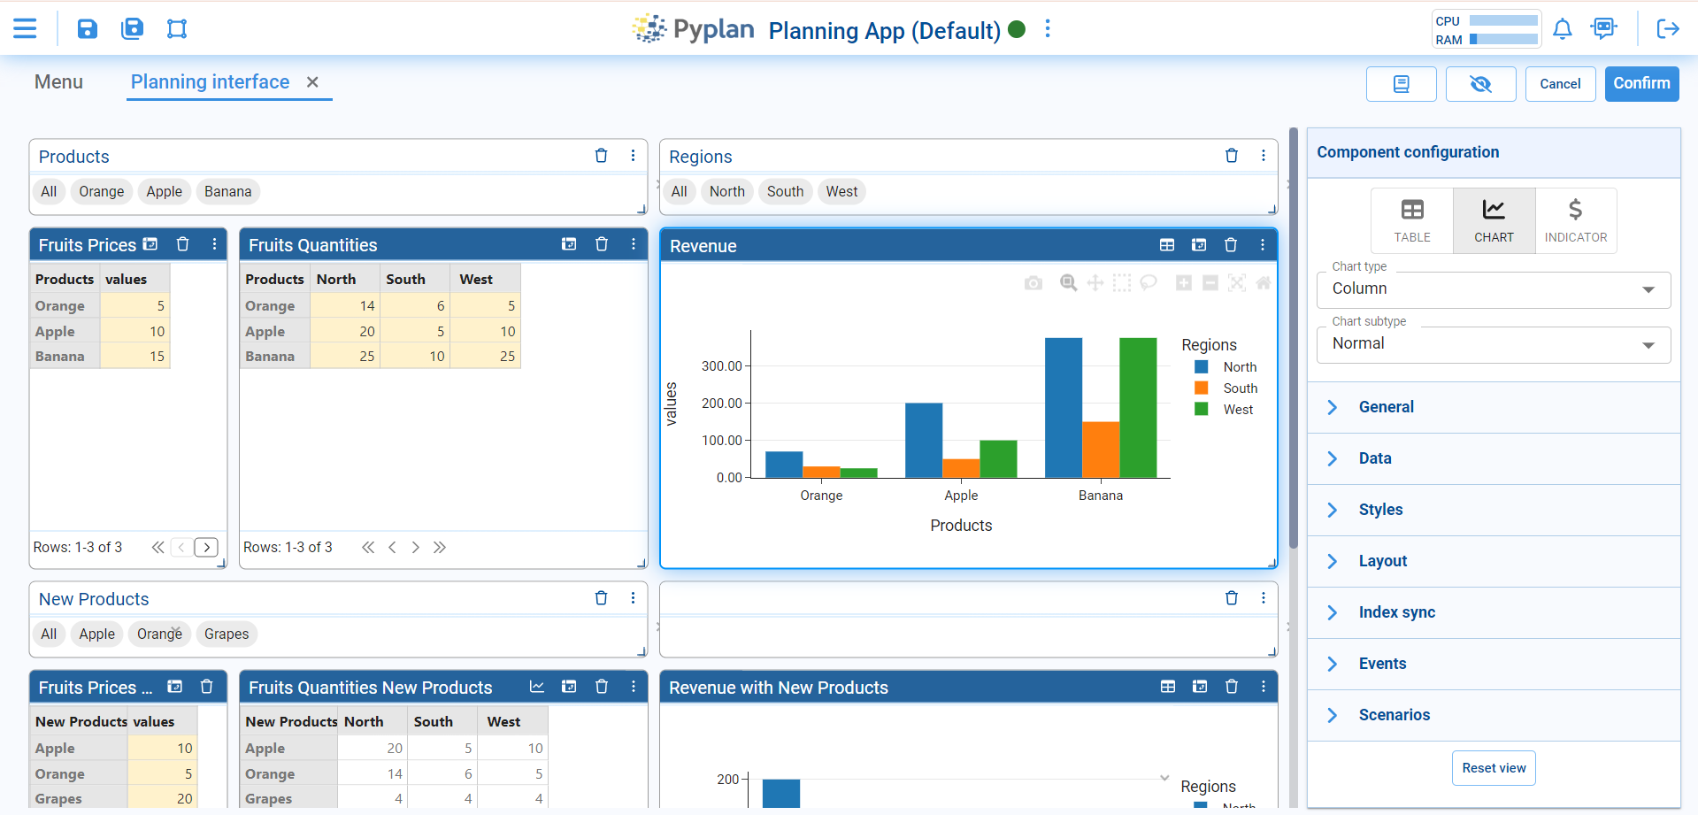Reset Revenue chart axes with home icon
The image size is (1698, 815).
(1264, 282)
